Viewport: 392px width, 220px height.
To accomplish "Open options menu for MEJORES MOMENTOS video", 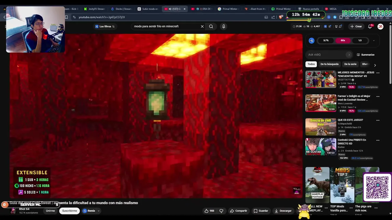I will point(378,73).
